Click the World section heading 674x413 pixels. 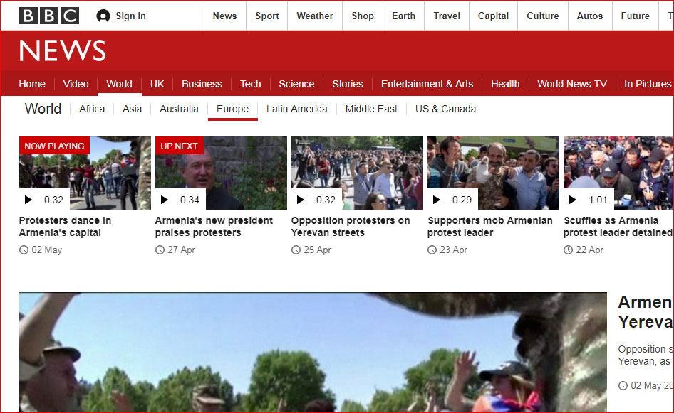[x=43, y=109]
